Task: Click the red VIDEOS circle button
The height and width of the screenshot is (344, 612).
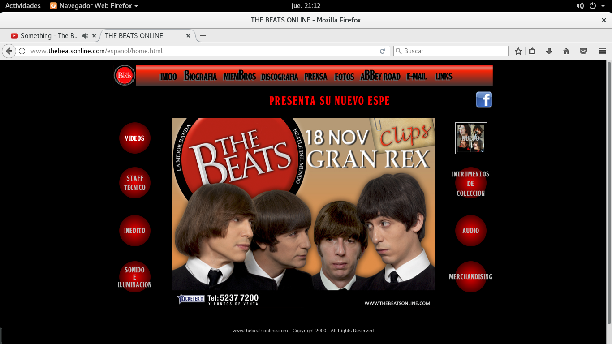Action: click(135, 138)
